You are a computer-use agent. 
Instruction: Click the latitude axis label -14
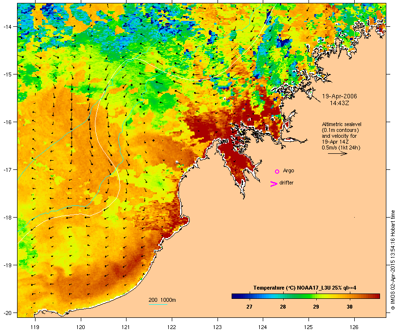tap(7, 26)
